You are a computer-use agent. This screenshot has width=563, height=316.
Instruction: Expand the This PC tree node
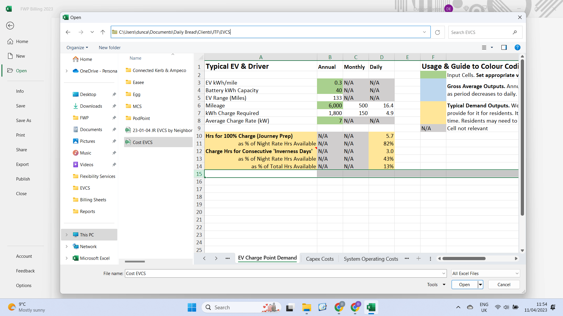[x=67, y=235]
